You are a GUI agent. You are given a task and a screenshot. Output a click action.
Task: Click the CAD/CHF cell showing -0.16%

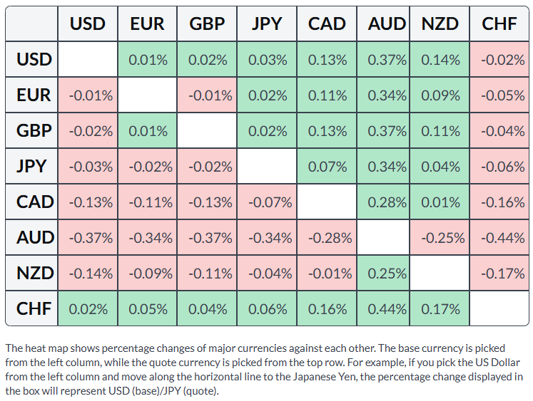pyautogui.click(x=499, y=202)
